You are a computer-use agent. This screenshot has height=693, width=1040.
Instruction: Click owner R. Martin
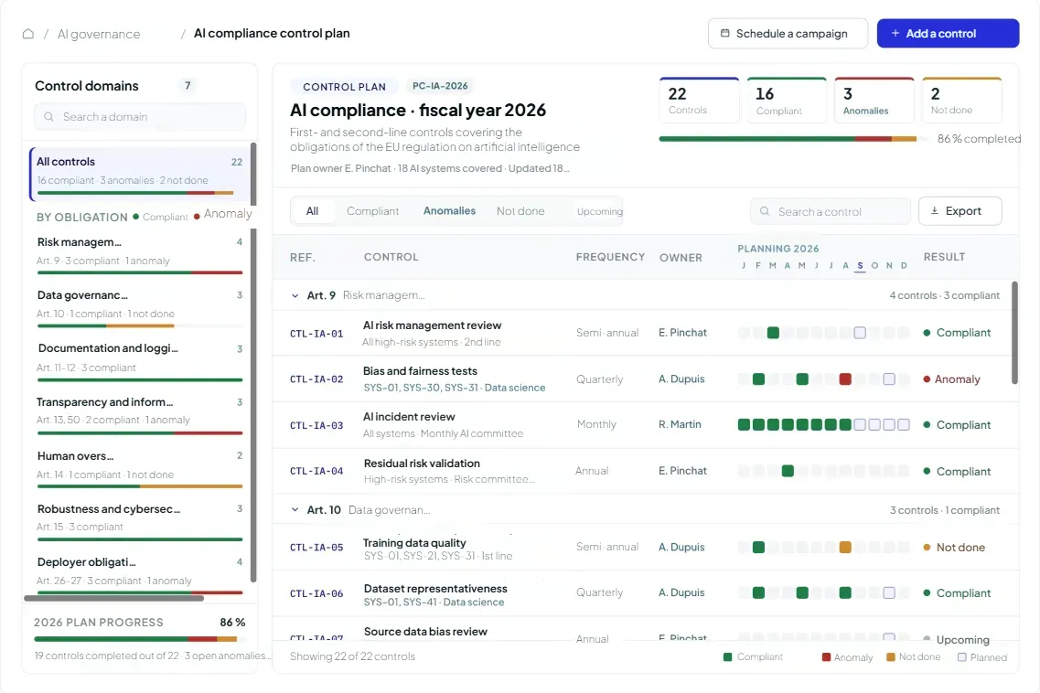point(680,424)
